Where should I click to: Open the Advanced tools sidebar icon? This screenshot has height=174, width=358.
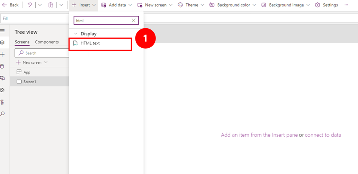[2, 102]
